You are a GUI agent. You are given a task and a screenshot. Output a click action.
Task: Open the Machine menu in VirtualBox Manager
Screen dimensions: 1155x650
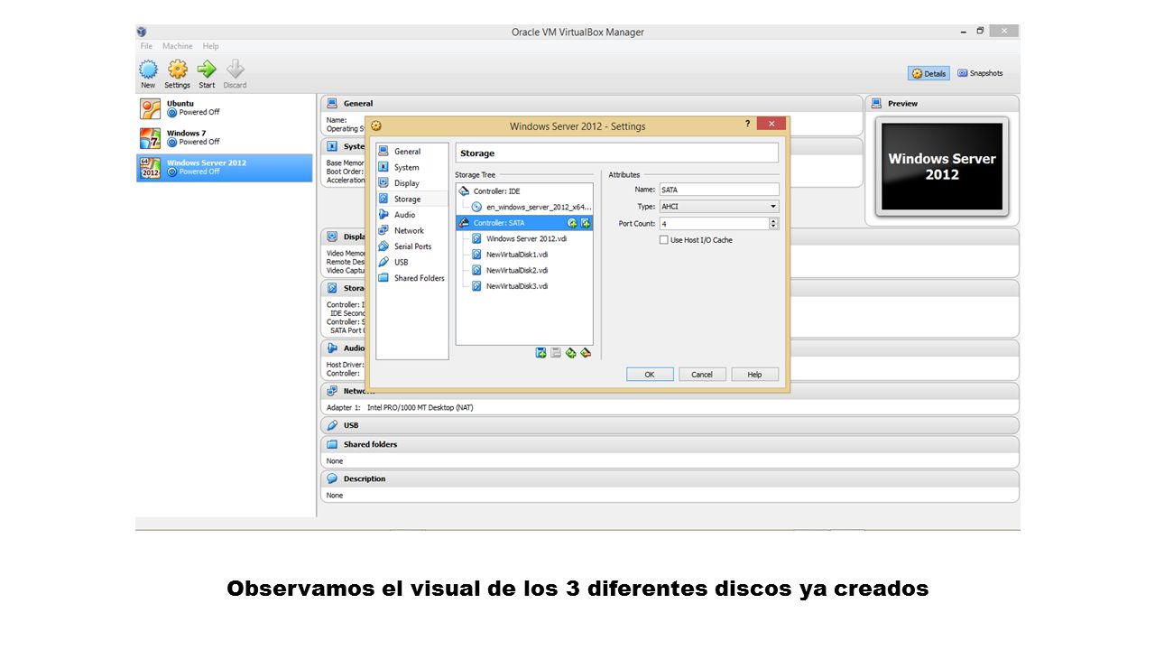click(x=178, y=46)
